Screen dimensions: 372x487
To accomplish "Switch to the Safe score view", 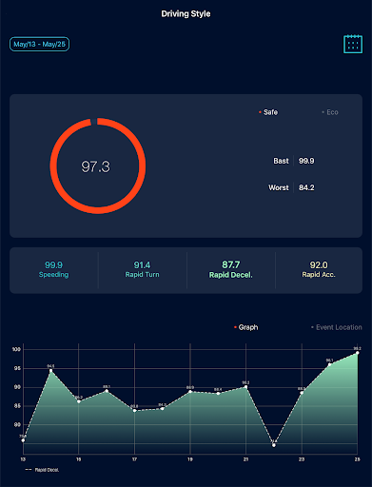I will point(268,112).
